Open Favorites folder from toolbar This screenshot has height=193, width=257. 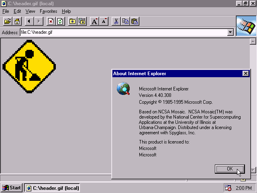tap(73, 21)
